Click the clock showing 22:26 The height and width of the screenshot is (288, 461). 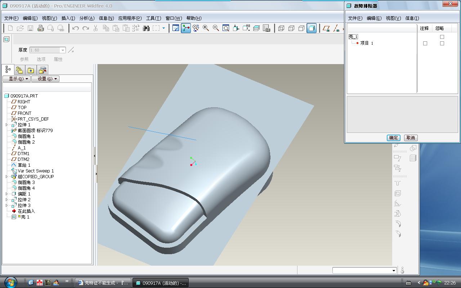(450, 283)
